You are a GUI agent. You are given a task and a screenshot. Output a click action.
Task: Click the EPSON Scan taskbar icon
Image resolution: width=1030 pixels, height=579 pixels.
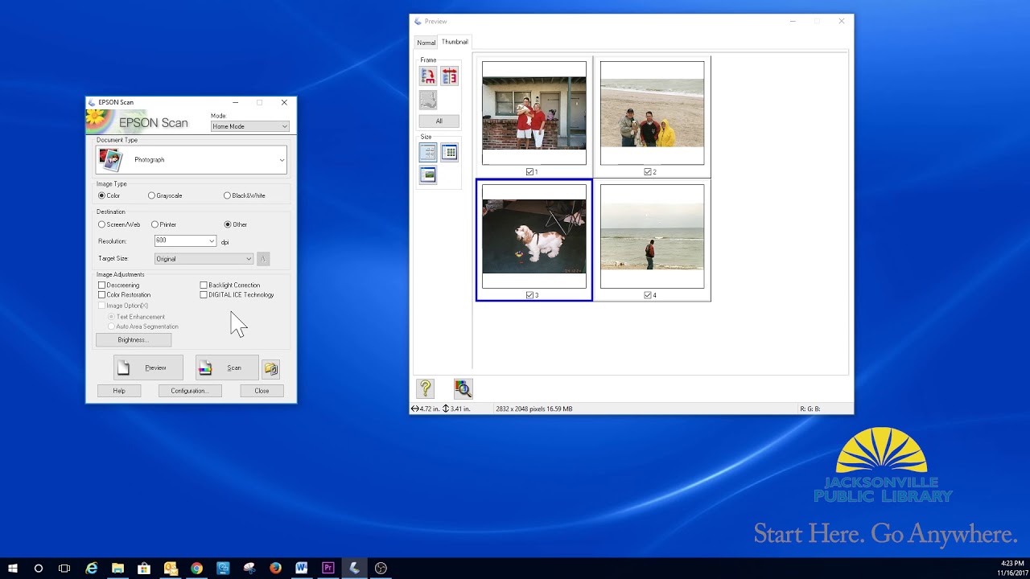tap(354, 569)
